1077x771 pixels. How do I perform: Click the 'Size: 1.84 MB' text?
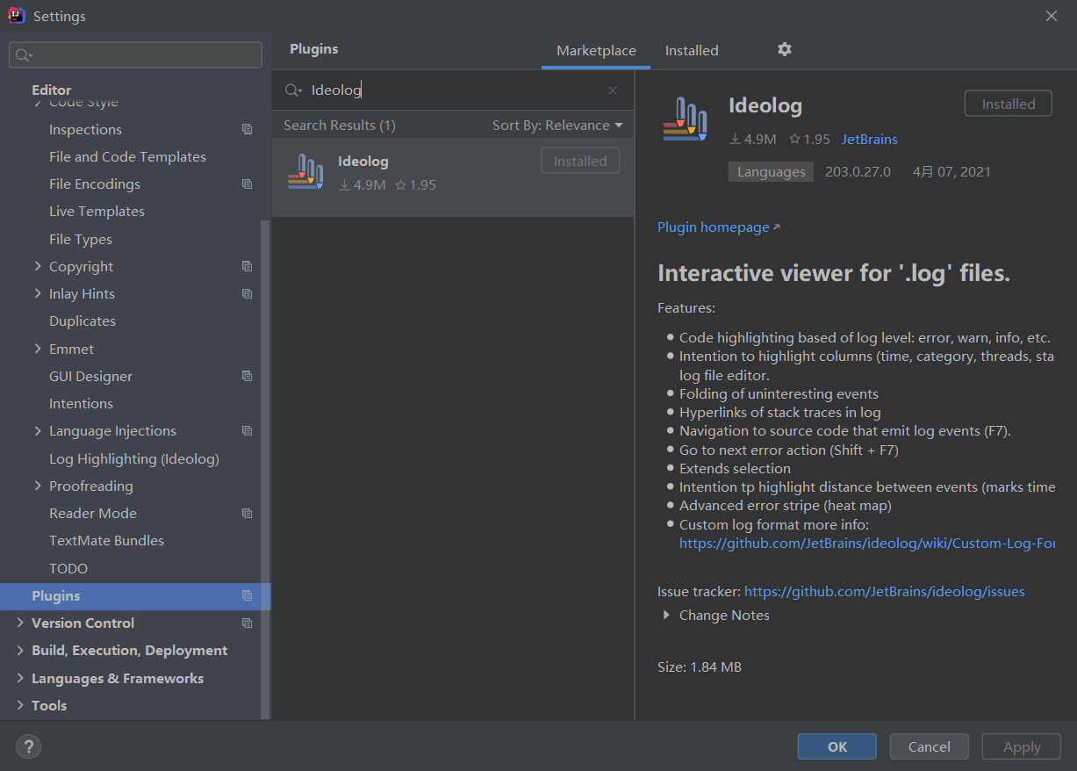click(700, 667)
